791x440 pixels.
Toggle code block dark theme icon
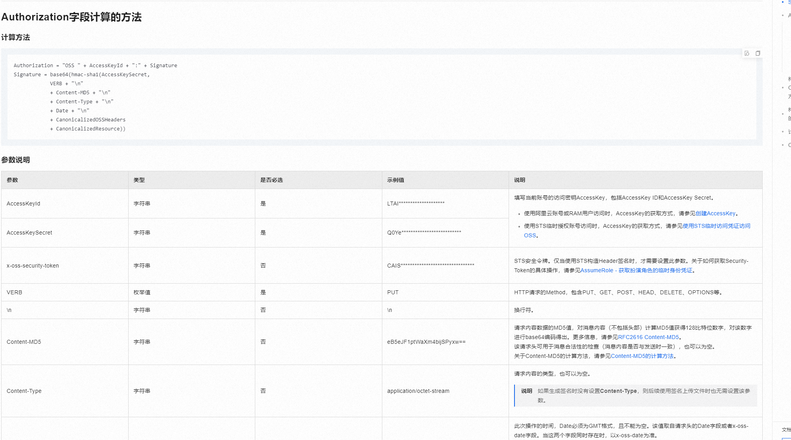point(747,53)
